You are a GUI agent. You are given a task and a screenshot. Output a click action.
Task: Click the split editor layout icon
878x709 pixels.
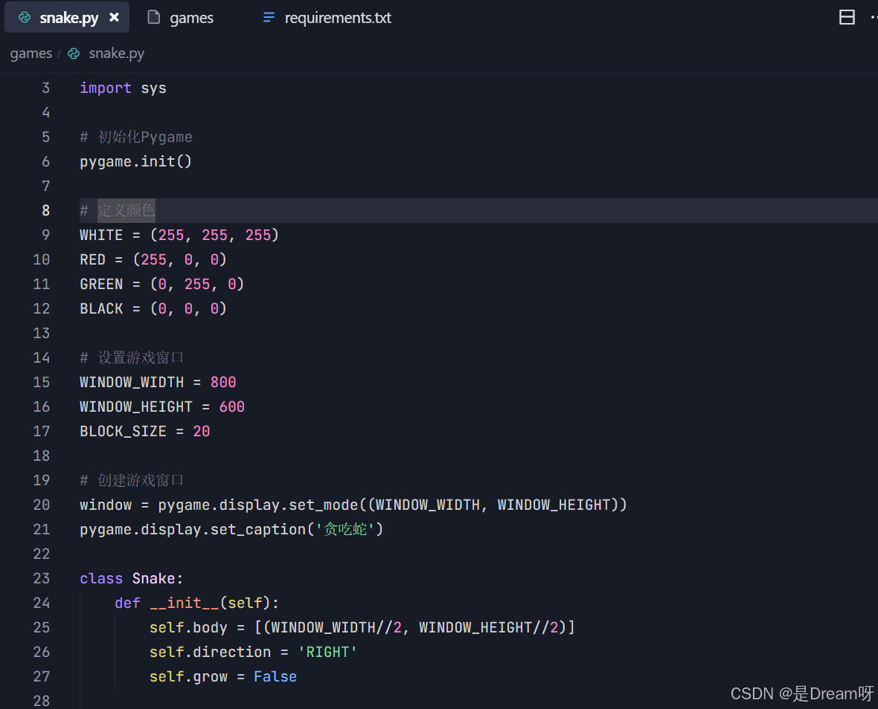(847, 17)
